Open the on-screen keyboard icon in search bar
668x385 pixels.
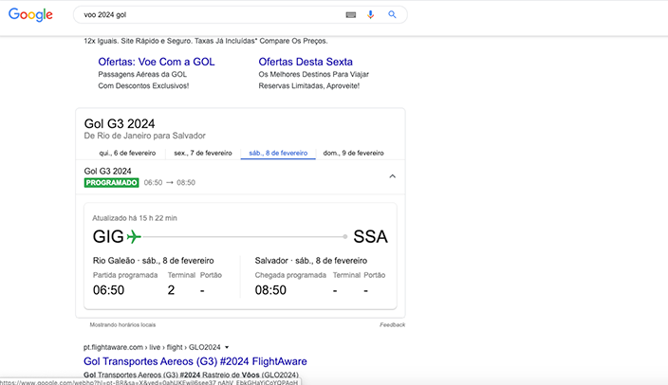click(x=351, y=15)
